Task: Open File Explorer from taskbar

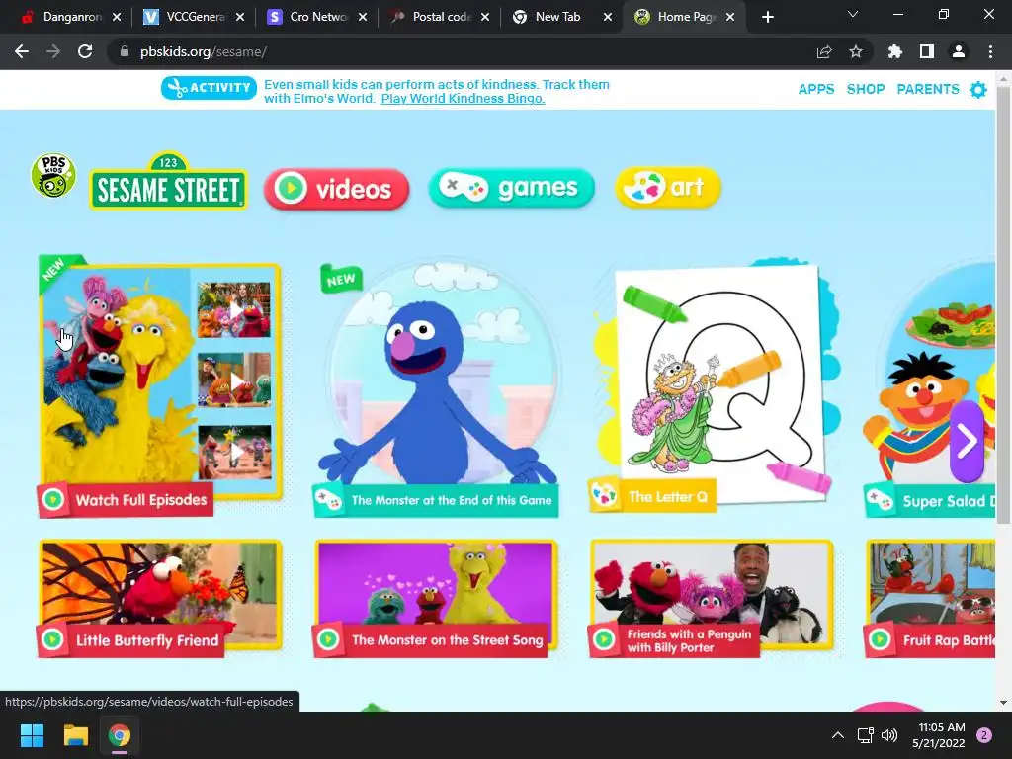Action: pos(75,735)
